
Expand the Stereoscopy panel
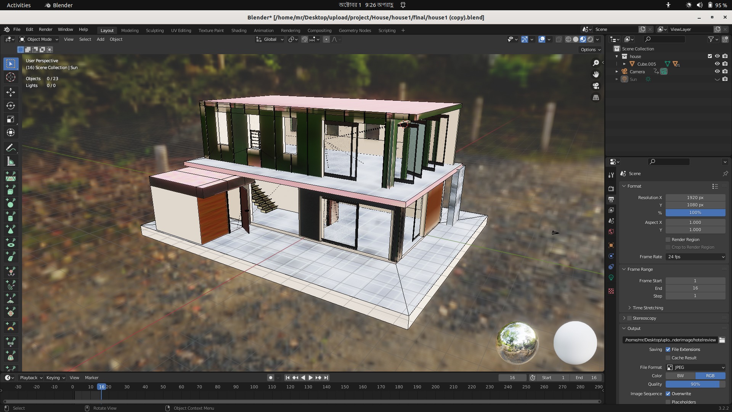pyautogui.click(x=624, y=318)
